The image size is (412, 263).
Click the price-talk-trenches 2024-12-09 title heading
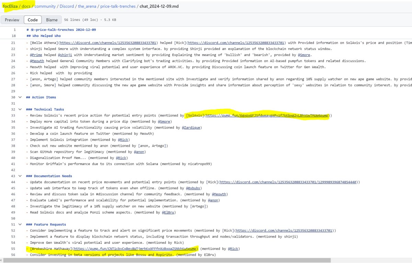(61, 30)
